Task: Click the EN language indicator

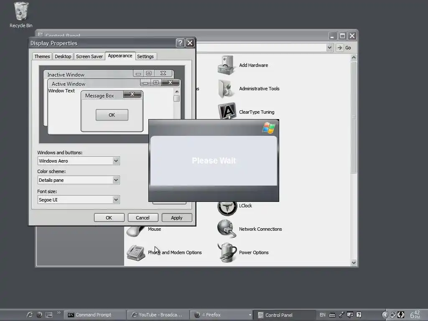Action: (x=322, y=315)
